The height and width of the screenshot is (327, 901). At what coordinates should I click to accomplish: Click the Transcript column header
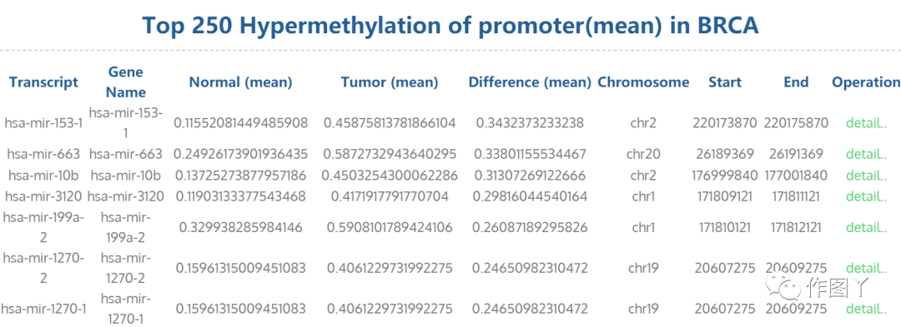[43, 82]
